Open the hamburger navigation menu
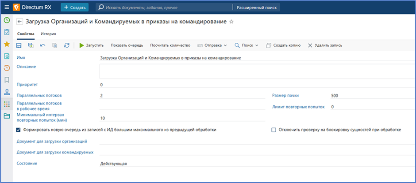The width and height of the screenshot is (416, 183). [x=7, y=7]
